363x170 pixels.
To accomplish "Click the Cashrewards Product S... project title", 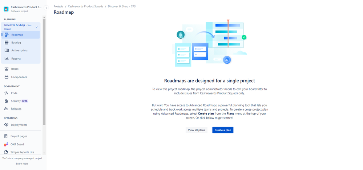I will point(26,7).
